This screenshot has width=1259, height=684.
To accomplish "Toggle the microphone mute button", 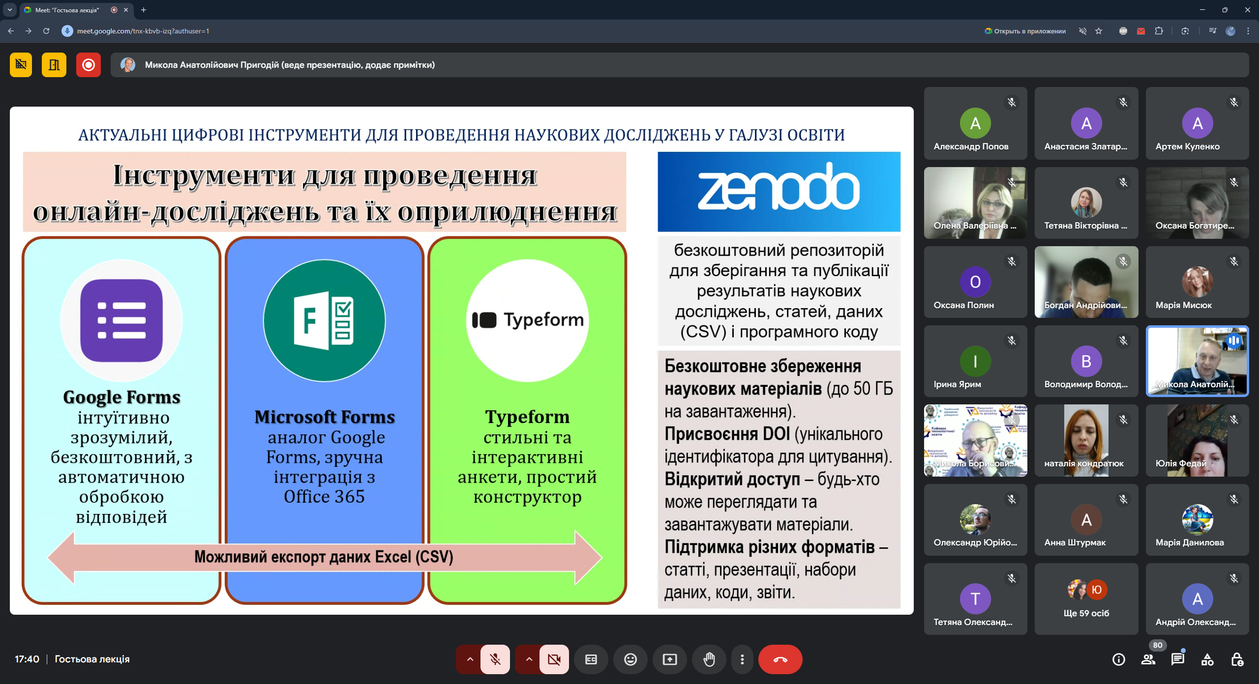I will click(495, 659).
